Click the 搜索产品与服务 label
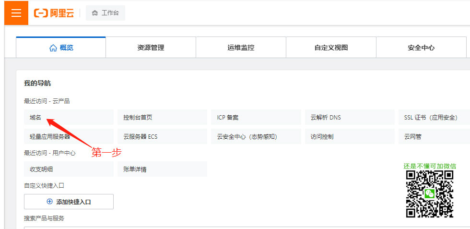The width and height of the screenshot is (470, 229). (44, 218)
